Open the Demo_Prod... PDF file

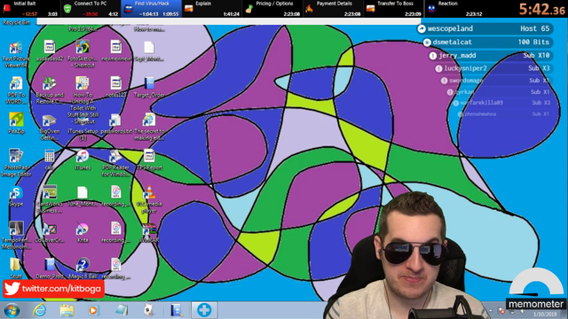click(50, 268)
